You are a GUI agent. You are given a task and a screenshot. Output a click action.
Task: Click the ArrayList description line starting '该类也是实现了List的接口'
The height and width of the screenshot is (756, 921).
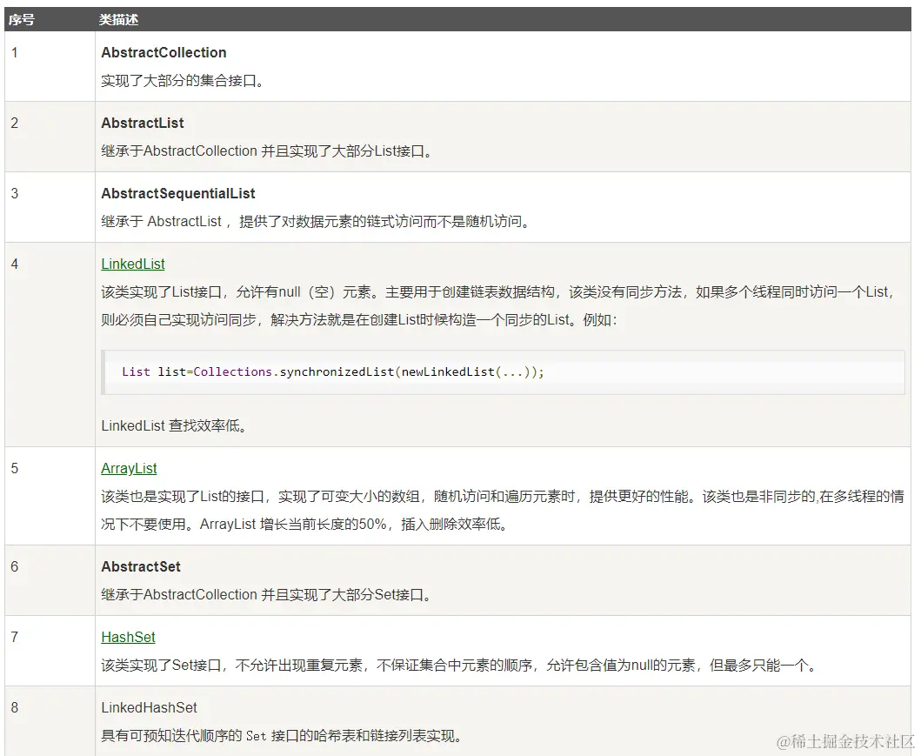[x=502, y=497]
